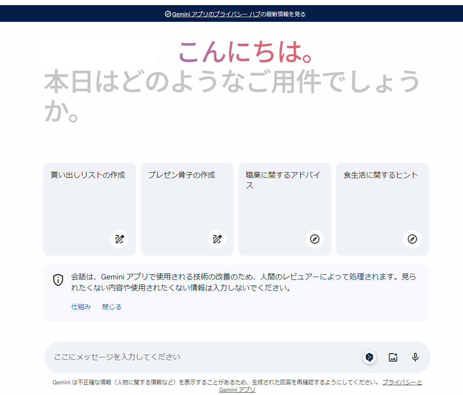The width and height of the screenshot is (463, 395).
Task: Open the プライバシーと Gemini アプリ link
Action: tap(402, 382)
